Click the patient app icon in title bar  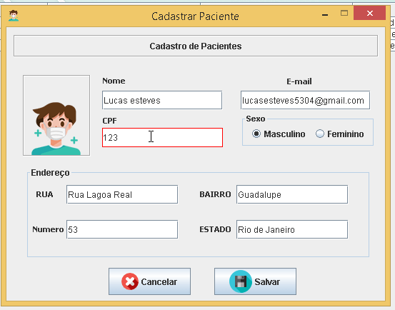click(x=14, y=16)
